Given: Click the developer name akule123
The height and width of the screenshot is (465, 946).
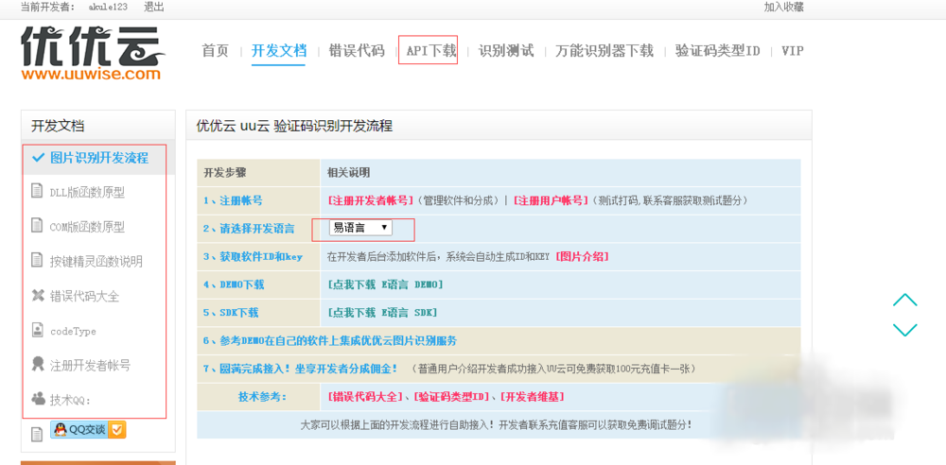Looking at the screenshot, I should [x=108, y=8].
